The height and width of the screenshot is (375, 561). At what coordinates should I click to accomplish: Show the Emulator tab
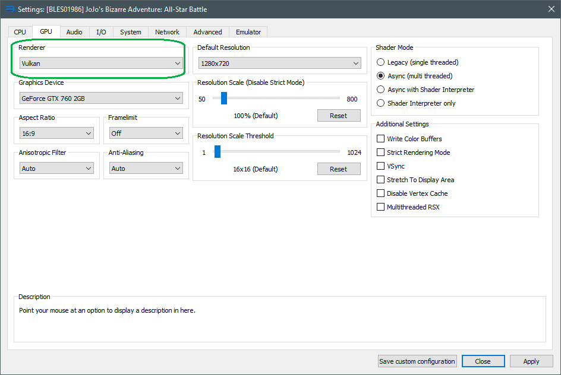248,32
